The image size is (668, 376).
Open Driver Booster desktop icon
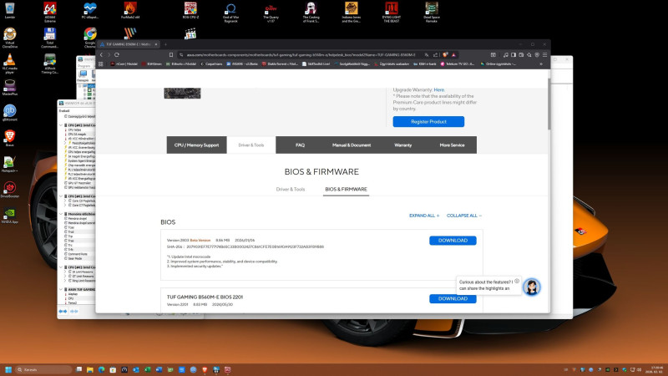pyautogui.click(x=10, y=190)
